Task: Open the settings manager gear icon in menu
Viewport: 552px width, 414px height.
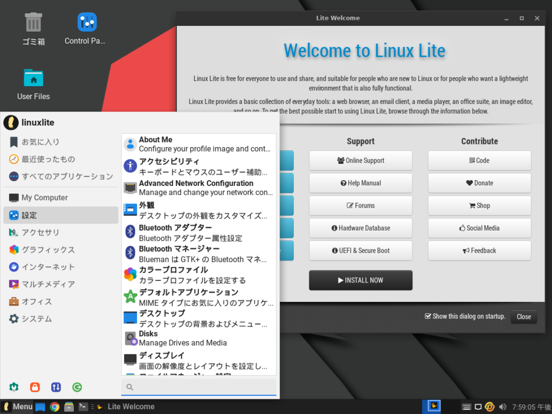Action: [13, 387]
